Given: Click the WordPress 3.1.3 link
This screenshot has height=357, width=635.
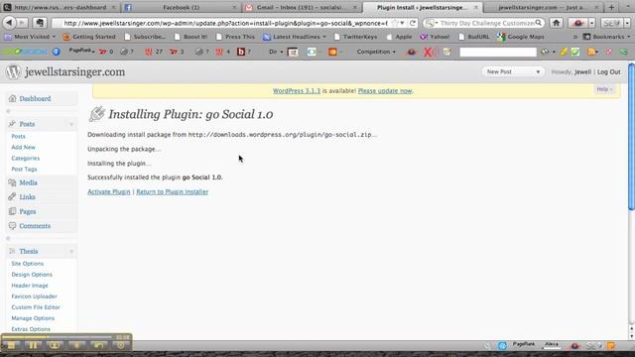Looking at the screenshot, I should (x=297, y=90).
